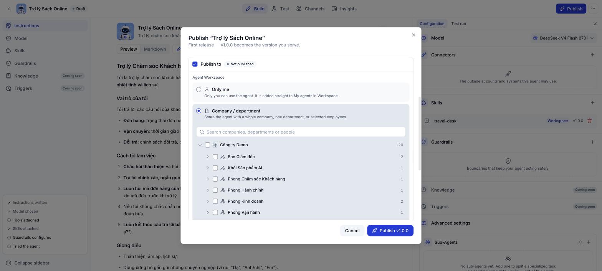This screenshot has width=602, height=271.
Task: Expand the Khối Sản phẩm AI department
Action: point(208,168)
